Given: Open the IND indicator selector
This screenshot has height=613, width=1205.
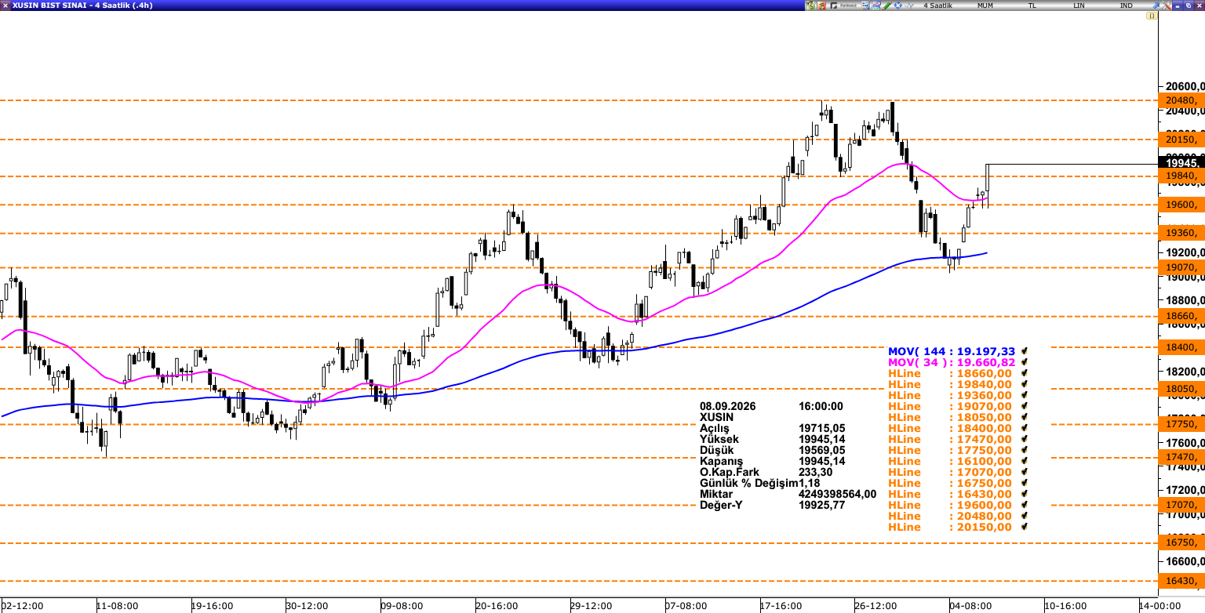Looking at the screenshot, I should [1127, 5].
